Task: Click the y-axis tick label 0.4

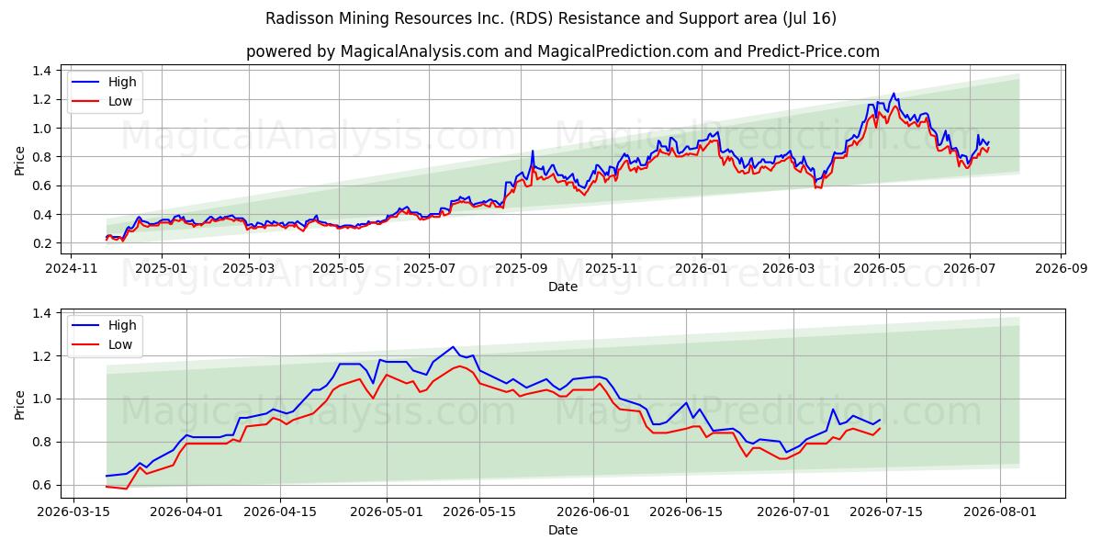Action: coord(40,215)
